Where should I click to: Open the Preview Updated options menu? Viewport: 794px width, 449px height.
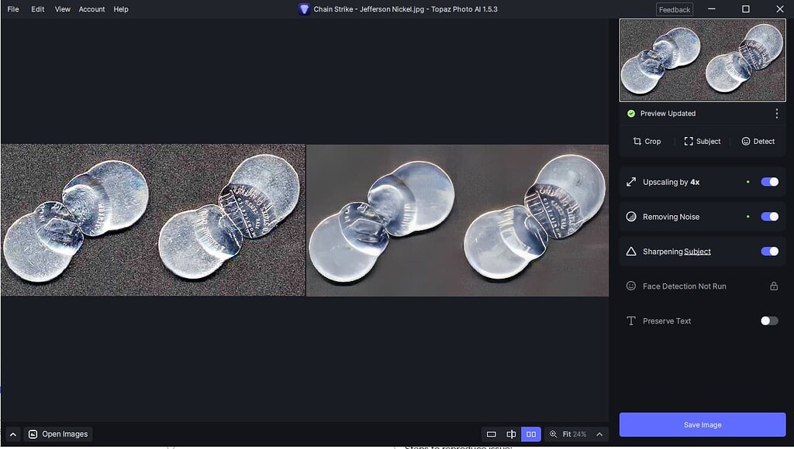[777, 113]
